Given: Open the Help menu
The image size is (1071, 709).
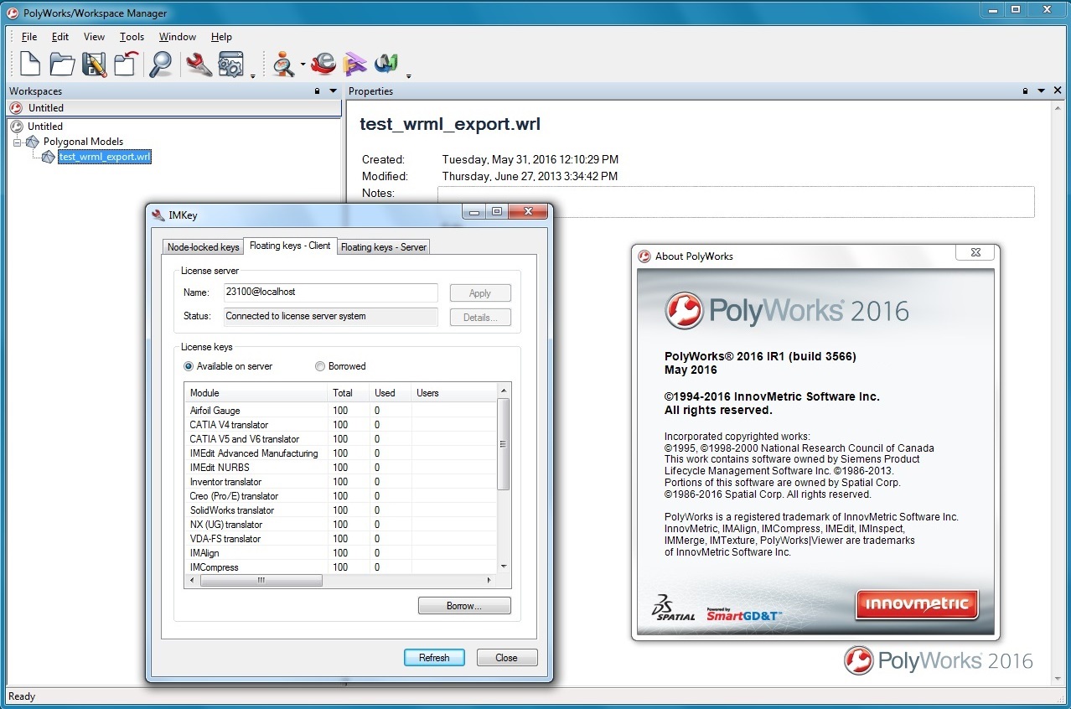Looking at the screenshot, I should click(221, 37).
